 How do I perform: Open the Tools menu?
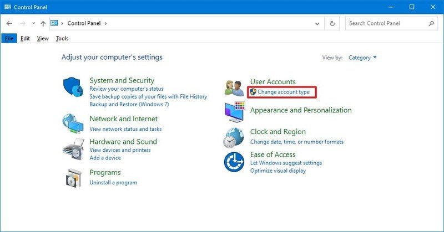click(62, 38)
